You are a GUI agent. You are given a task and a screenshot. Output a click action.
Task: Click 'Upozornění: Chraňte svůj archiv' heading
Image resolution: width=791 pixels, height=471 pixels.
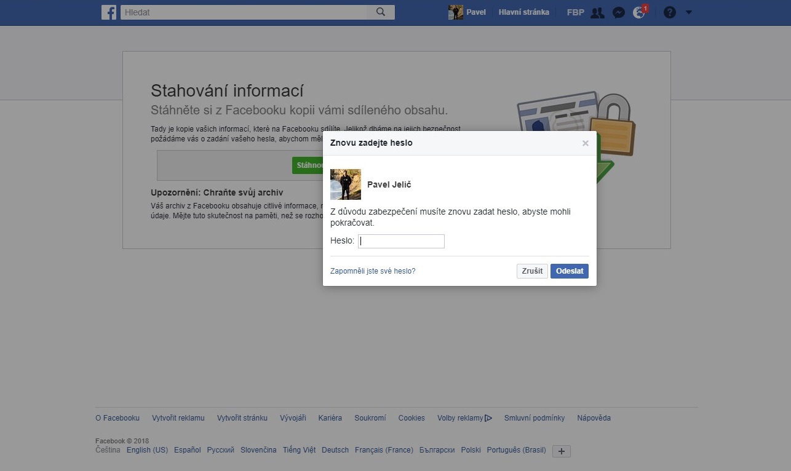click(217, 192)
